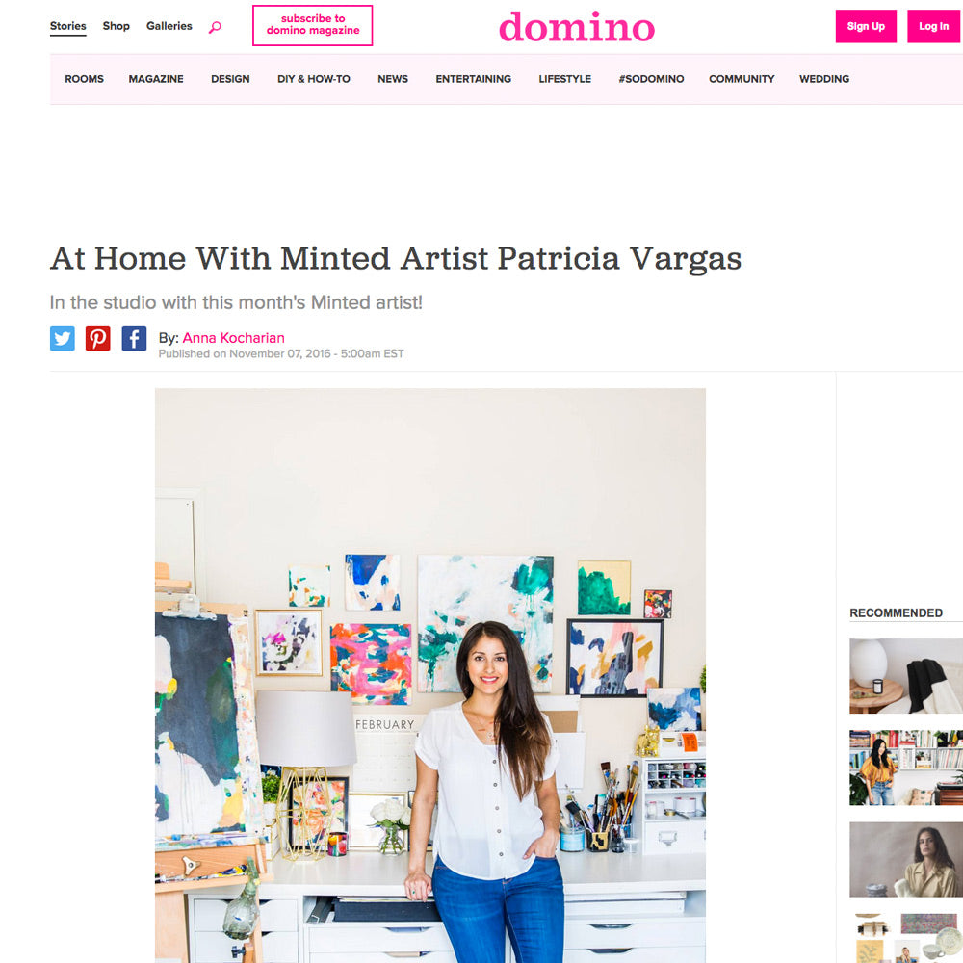Open the ENTERTAINING category
Image resolution: width=963 pixels, height=963 pixels.
474,79
